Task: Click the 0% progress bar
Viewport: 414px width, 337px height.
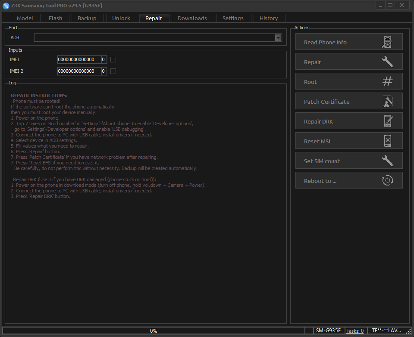Action: click(x=154, y=331)
